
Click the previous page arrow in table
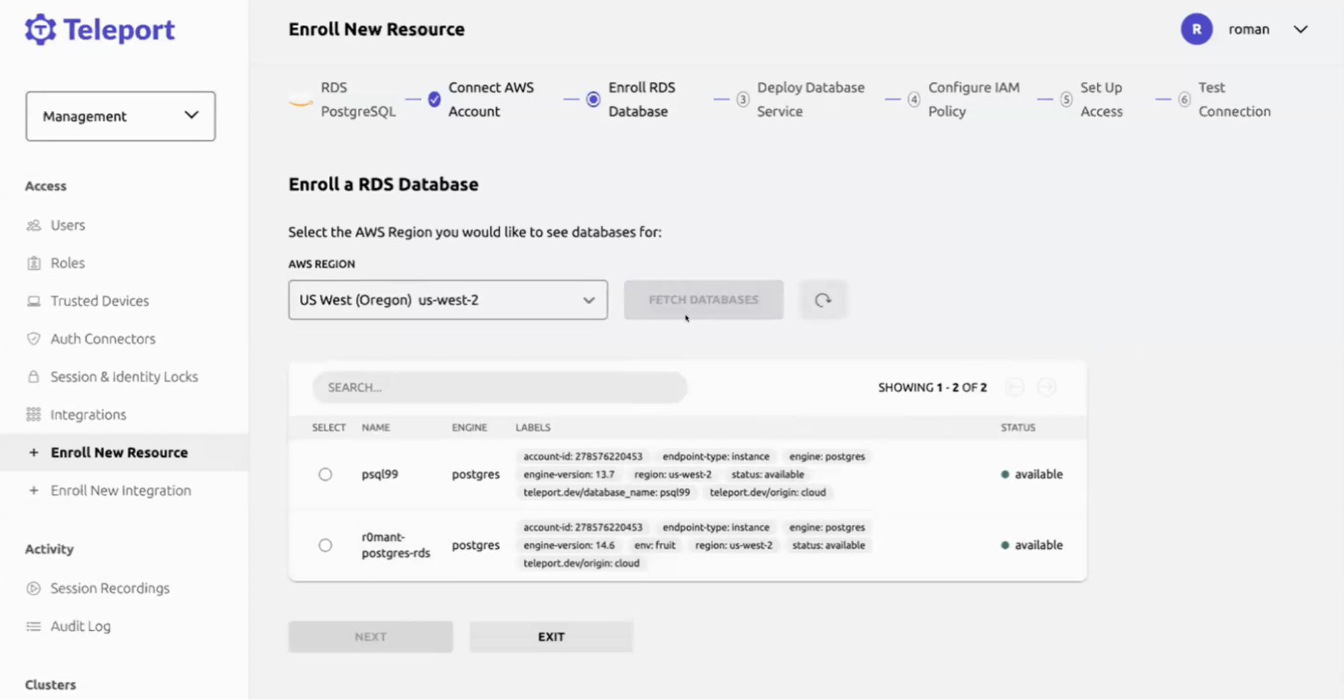click(1015, 387)
